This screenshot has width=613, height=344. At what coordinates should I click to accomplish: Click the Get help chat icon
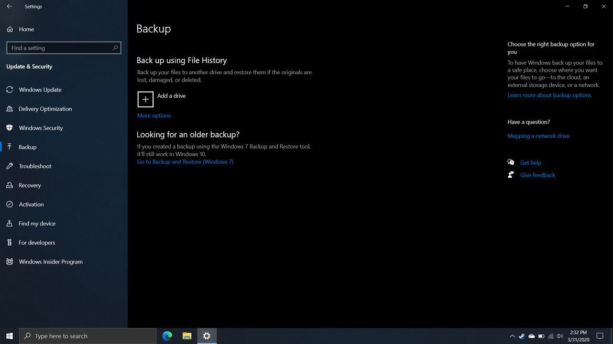(x=511, y=162)
